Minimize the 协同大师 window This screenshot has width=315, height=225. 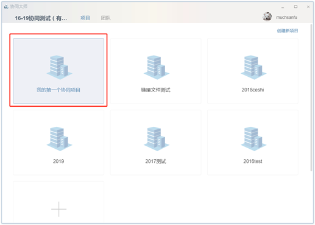pyautogui.click(x=283, y=7)
